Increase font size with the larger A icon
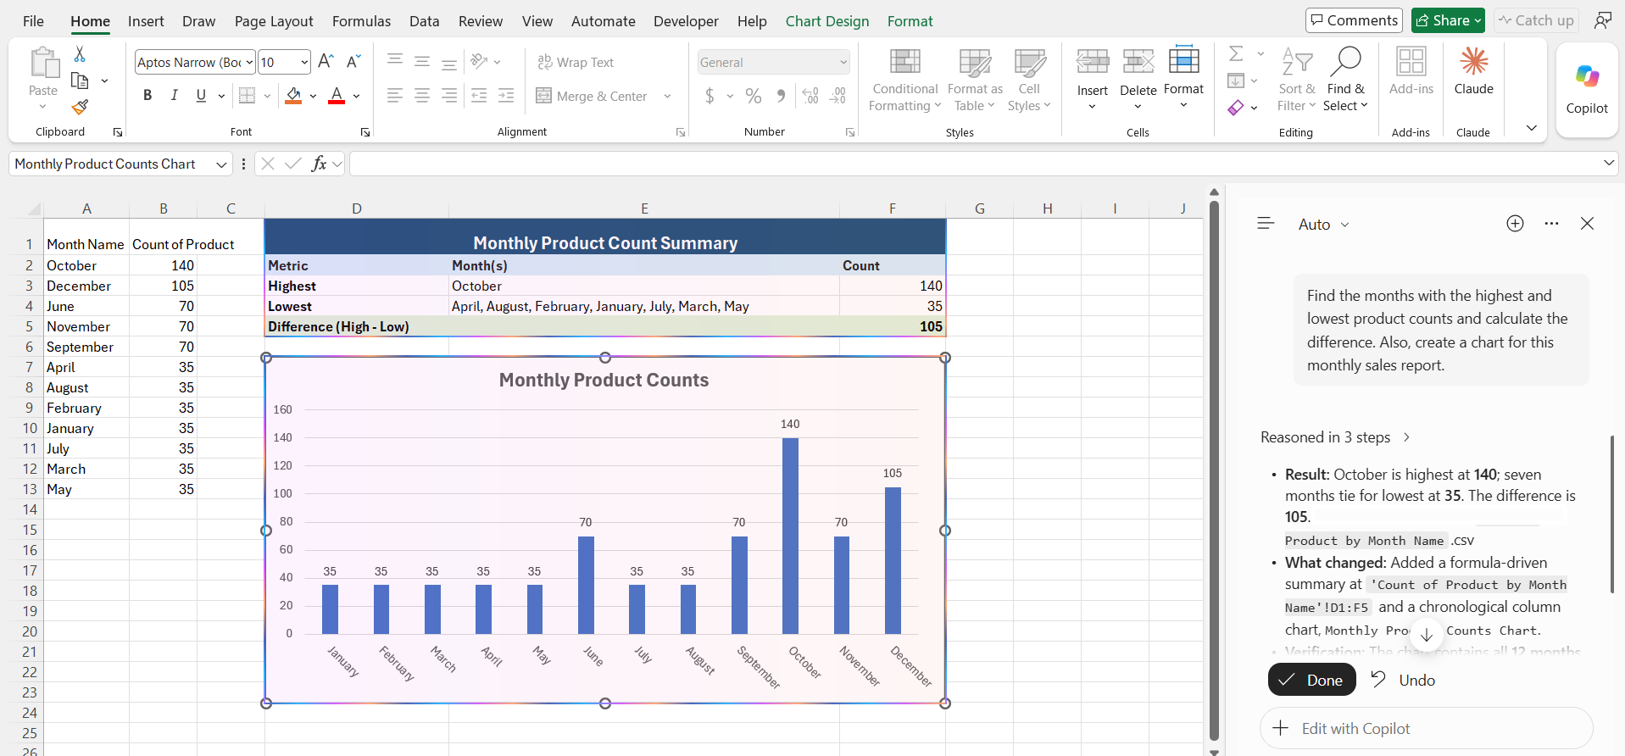Viewport: 1625px width, 756px height. (x=326, y=61)
